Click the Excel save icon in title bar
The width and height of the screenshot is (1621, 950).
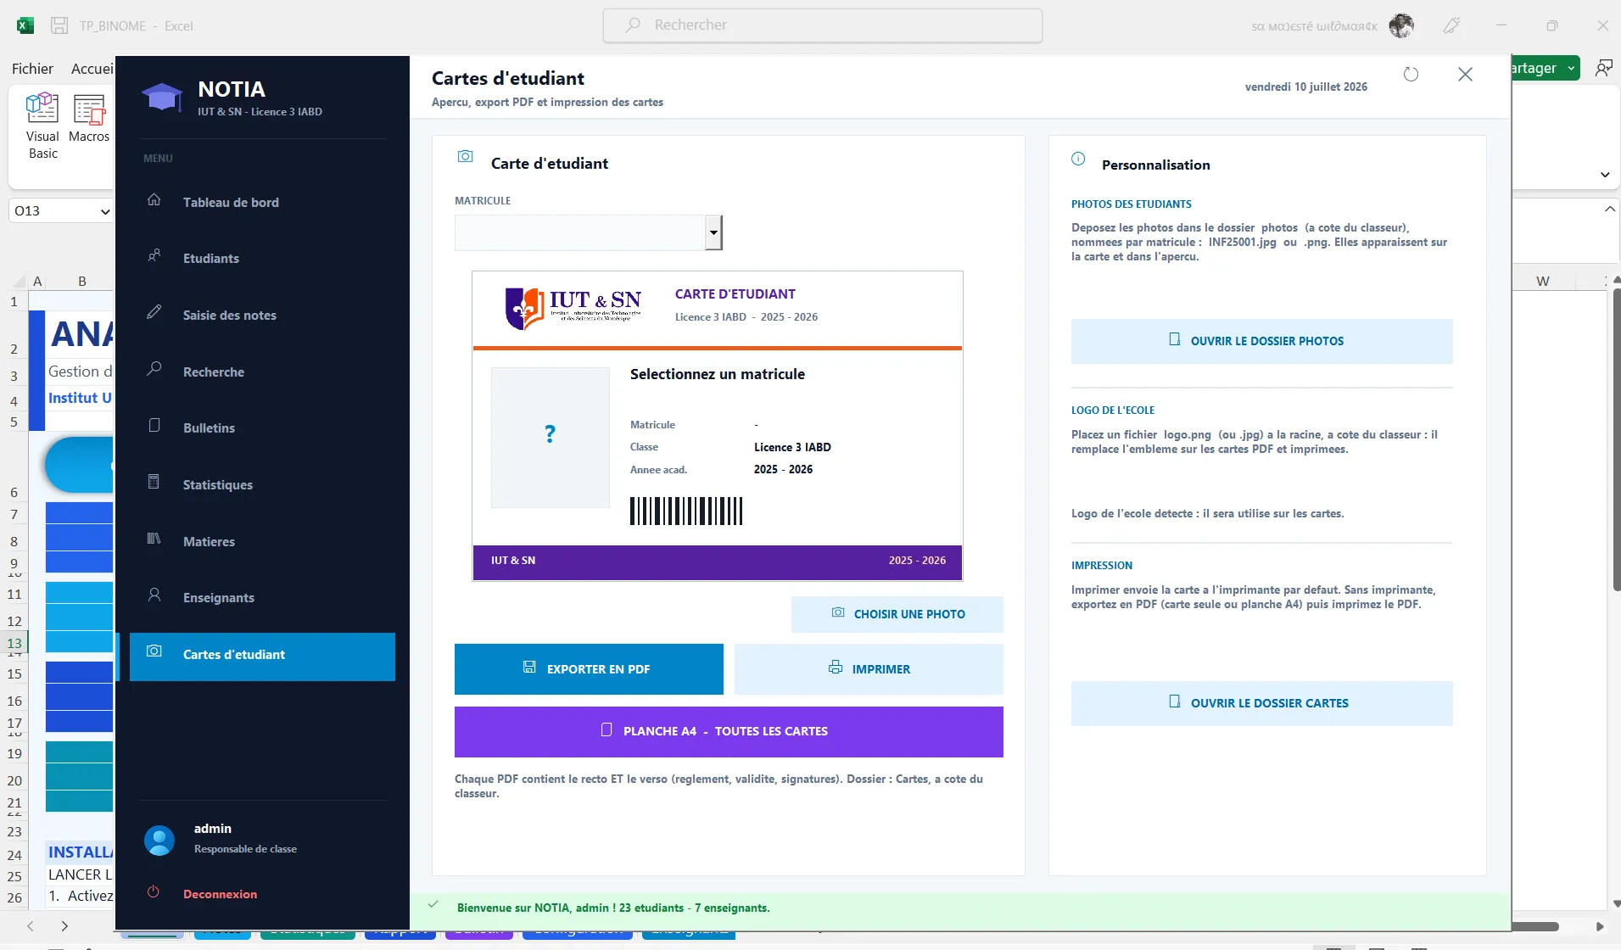[59, 25]
